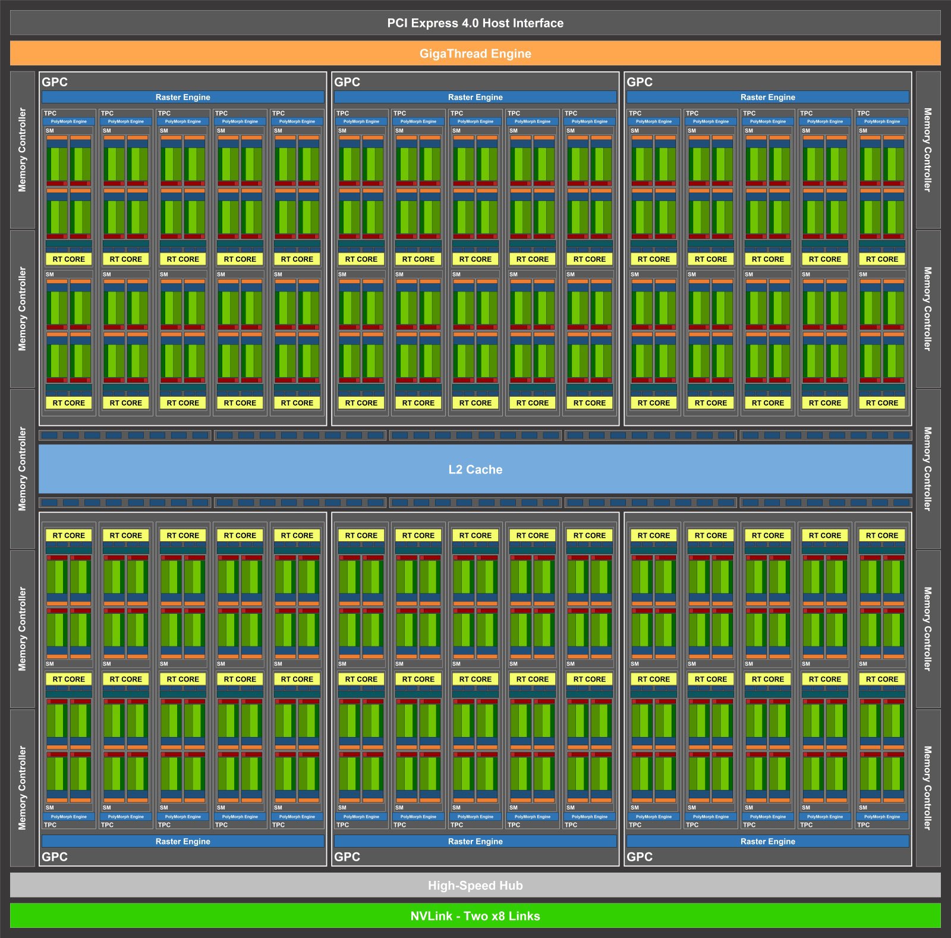
Task: Click the rightmost TPC label in the top-right GPC
Action: point(864,113)
